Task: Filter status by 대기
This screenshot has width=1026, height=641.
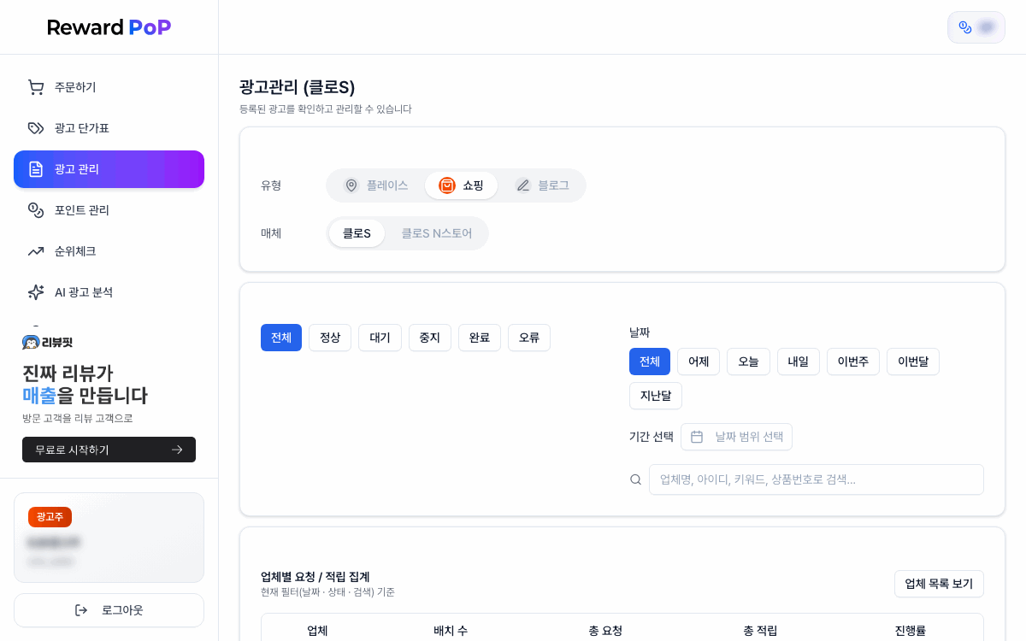Action: (x=380, y=338)
